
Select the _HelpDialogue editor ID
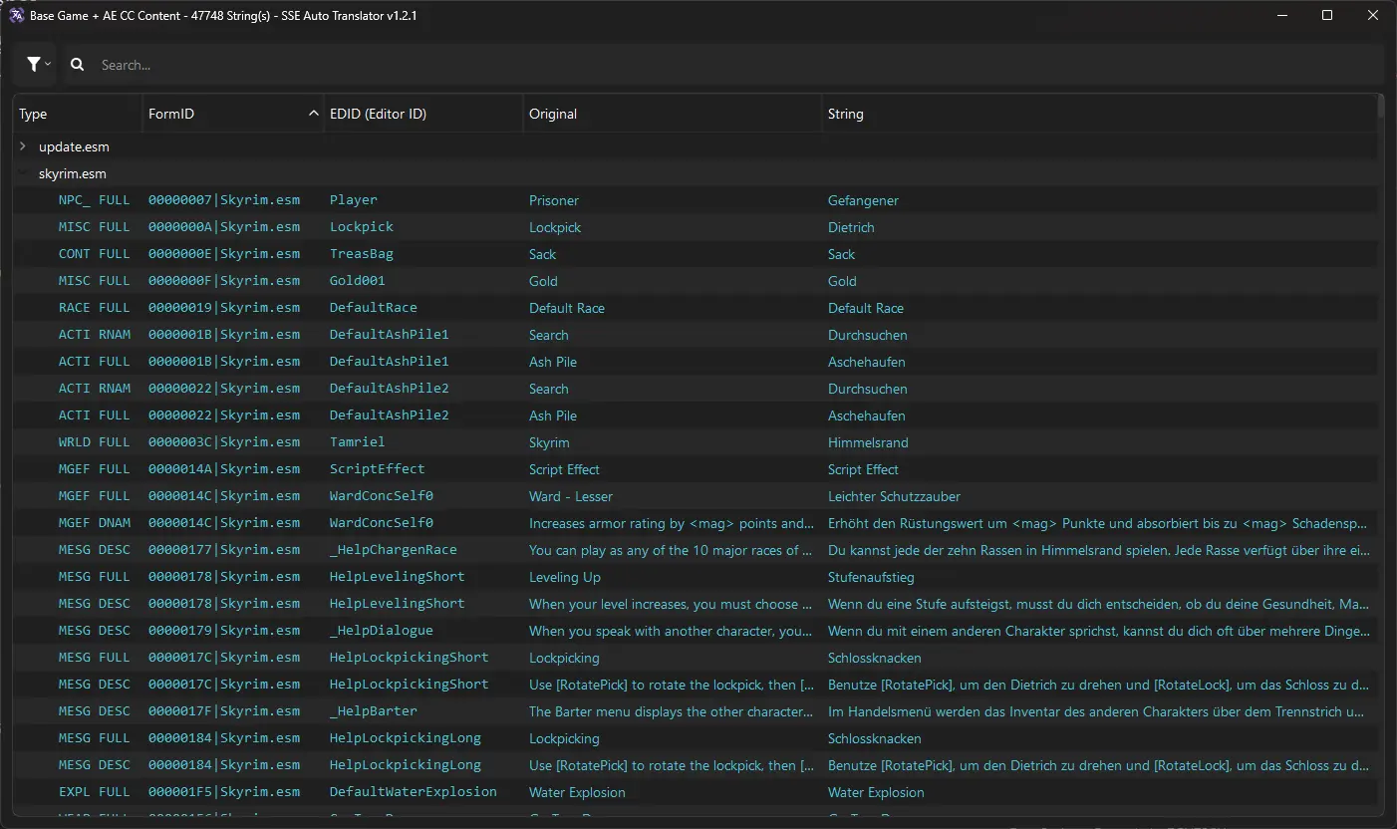(382, 631)
